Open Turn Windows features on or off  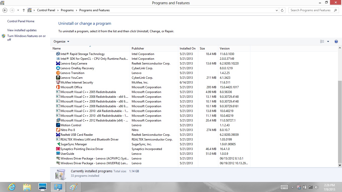pos(26,38)
